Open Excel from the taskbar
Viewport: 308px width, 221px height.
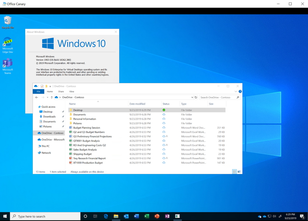coord(146,216)
